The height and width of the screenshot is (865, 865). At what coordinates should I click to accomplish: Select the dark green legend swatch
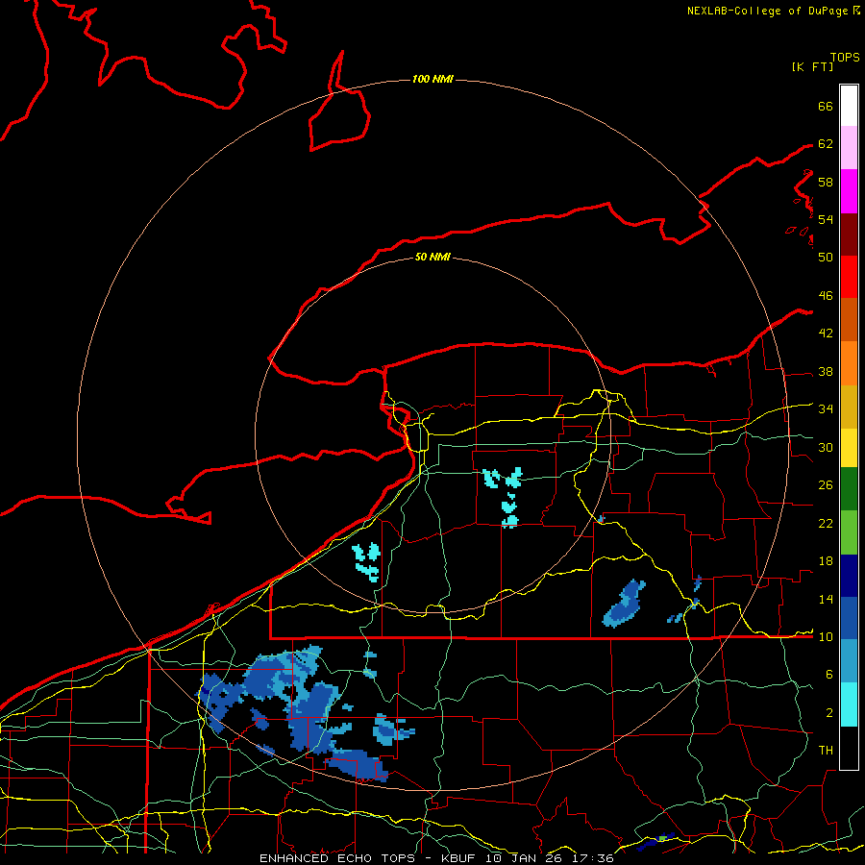tap(849, 489)
